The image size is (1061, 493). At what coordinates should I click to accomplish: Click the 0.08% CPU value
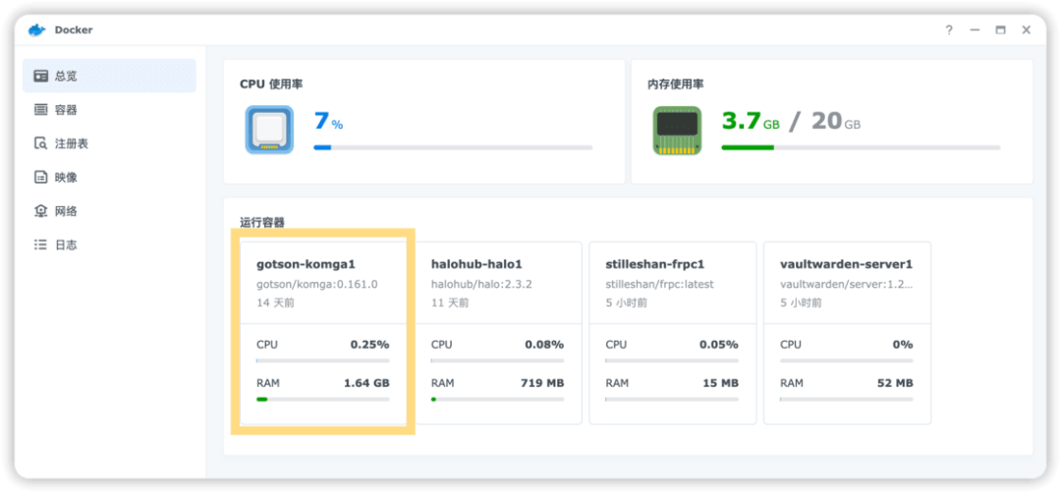pos(544,345)
